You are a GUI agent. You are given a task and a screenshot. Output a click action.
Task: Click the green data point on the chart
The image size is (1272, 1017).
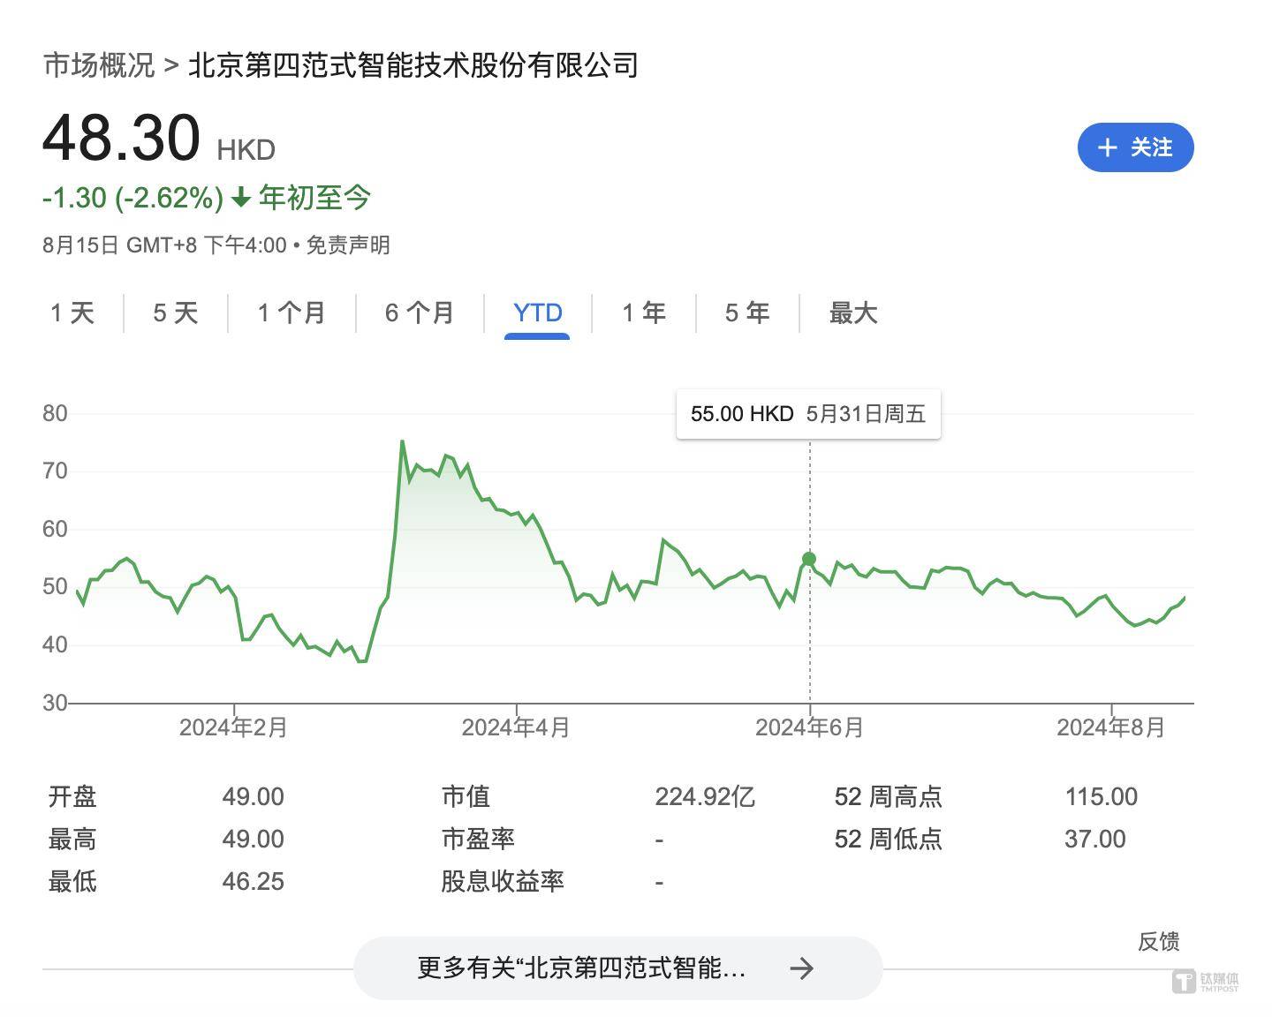pyautogui.click(x=809, y=559)
